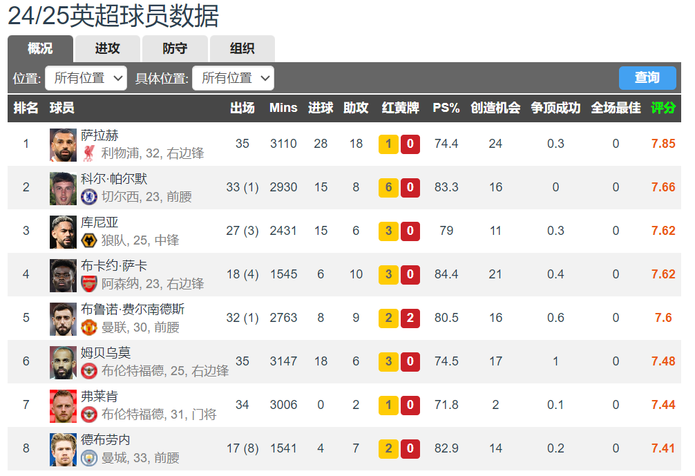Click the Wolves club crest icon
695x476 pixels.
point(89,240)
